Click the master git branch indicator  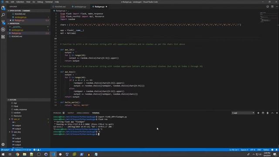[5, 150]
